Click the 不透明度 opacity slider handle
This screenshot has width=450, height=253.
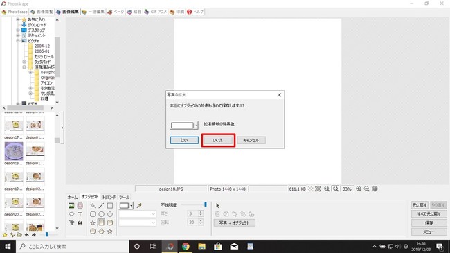pos(206,204)
